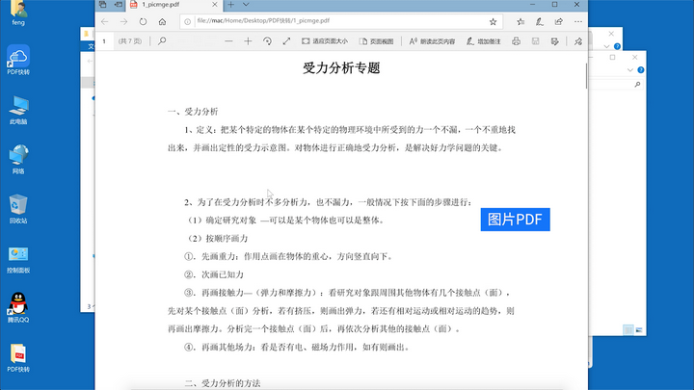Open PDF快转 cloud app shortcut
Viewport: 694px width, 390px height.
pos(18,60)
